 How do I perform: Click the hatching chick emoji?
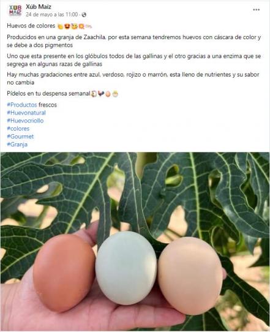[115, 94]
